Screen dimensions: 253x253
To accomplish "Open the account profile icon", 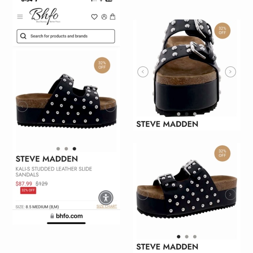I will [104, 17].
